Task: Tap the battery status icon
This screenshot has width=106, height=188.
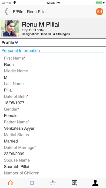Action: (x=99, y=3)
